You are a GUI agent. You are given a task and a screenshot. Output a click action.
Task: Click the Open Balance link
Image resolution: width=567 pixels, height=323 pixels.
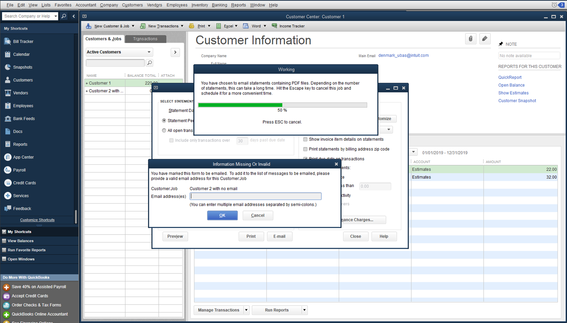[x=511, y=85]
